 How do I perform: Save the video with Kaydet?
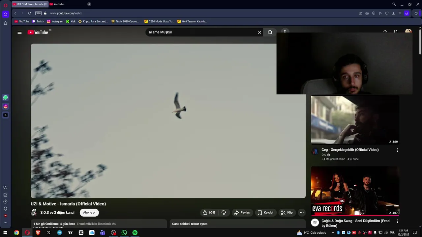[265, 213]
